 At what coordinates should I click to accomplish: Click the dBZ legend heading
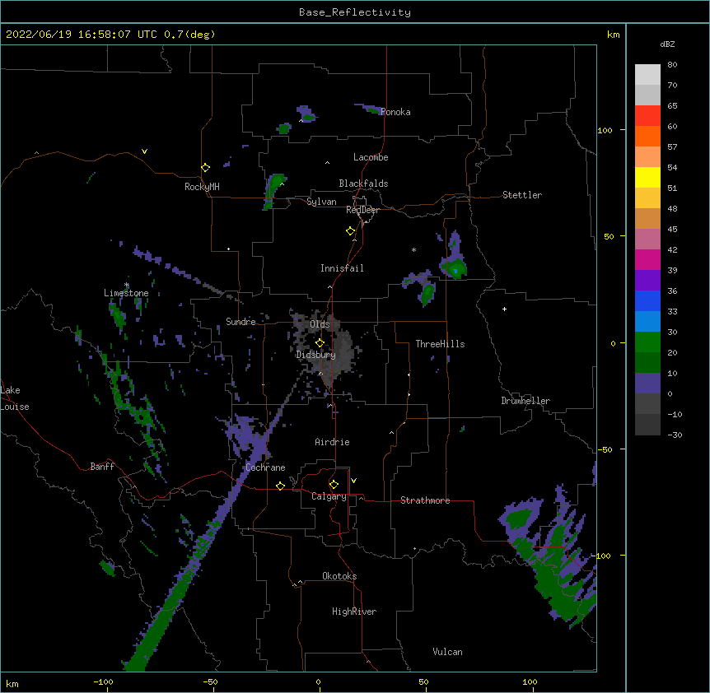[667, 44]
